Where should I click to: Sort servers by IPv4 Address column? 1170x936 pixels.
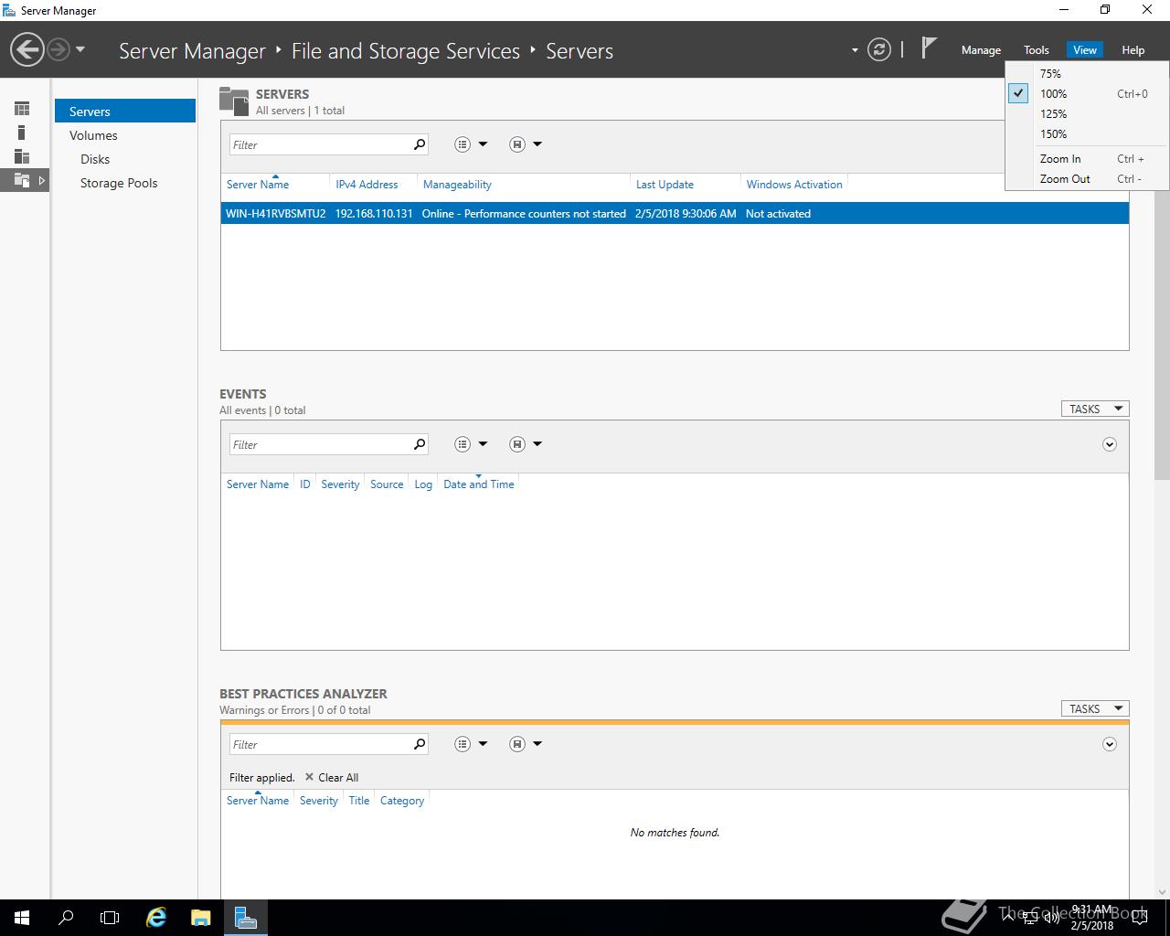367,184
